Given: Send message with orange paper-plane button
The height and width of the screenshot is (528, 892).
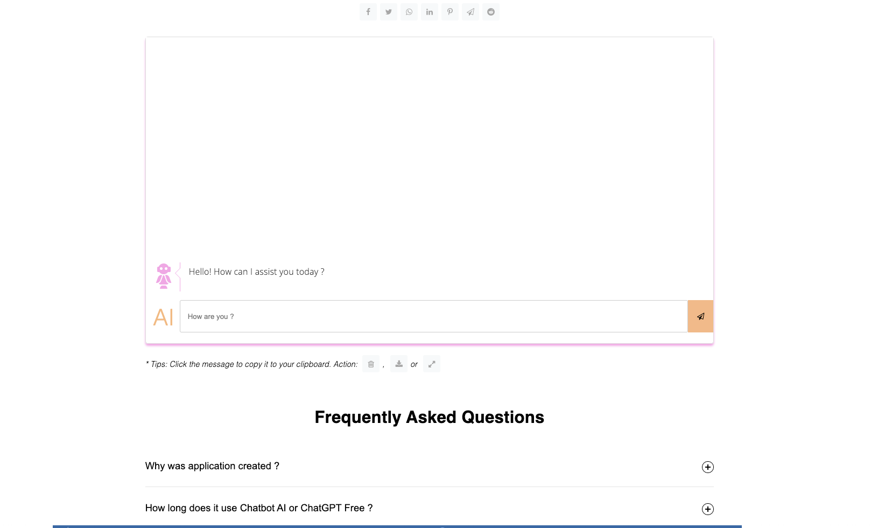Looking at the screenshot, I should [x=700, y=316].
